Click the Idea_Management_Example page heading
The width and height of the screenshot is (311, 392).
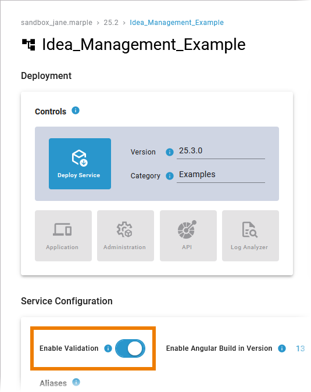coord(144,45)
